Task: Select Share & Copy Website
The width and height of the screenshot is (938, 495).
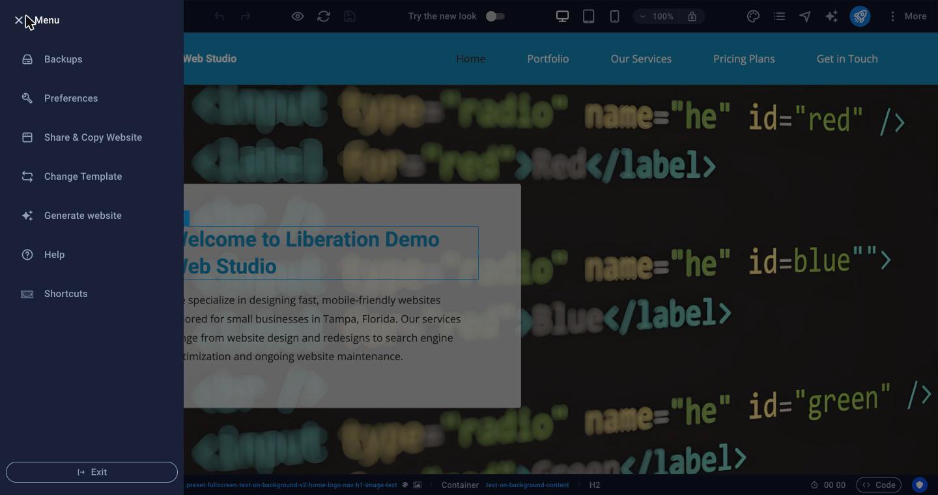Action: pos(92,137)
